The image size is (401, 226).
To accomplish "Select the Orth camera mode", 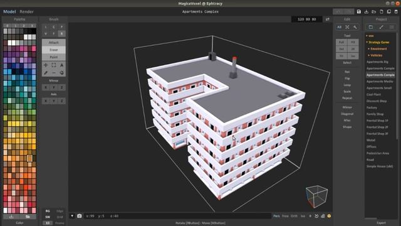I will pos(294,216).
